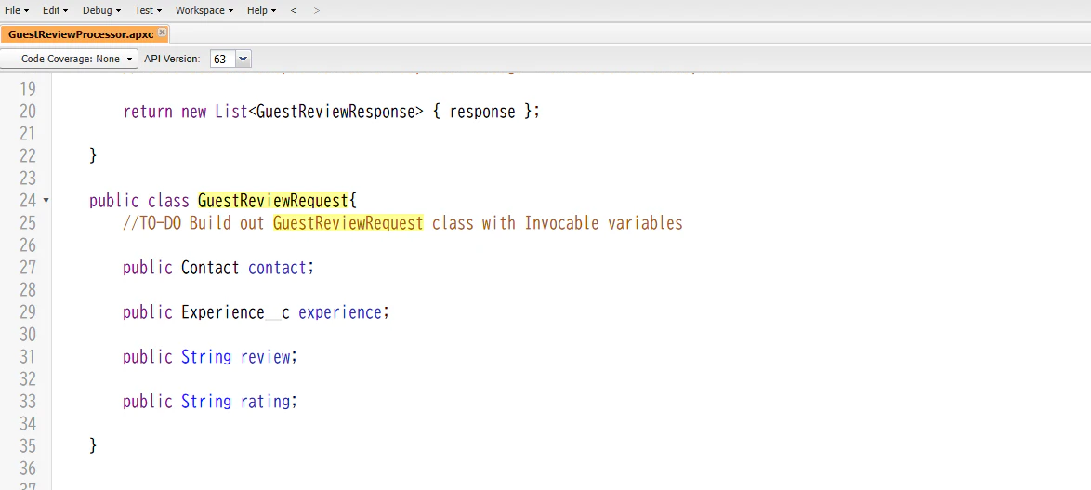Click the highlighted GuestReviewRequest class name on line 24
Viewport: 1091px width, 490px height.
click(273, 201)
